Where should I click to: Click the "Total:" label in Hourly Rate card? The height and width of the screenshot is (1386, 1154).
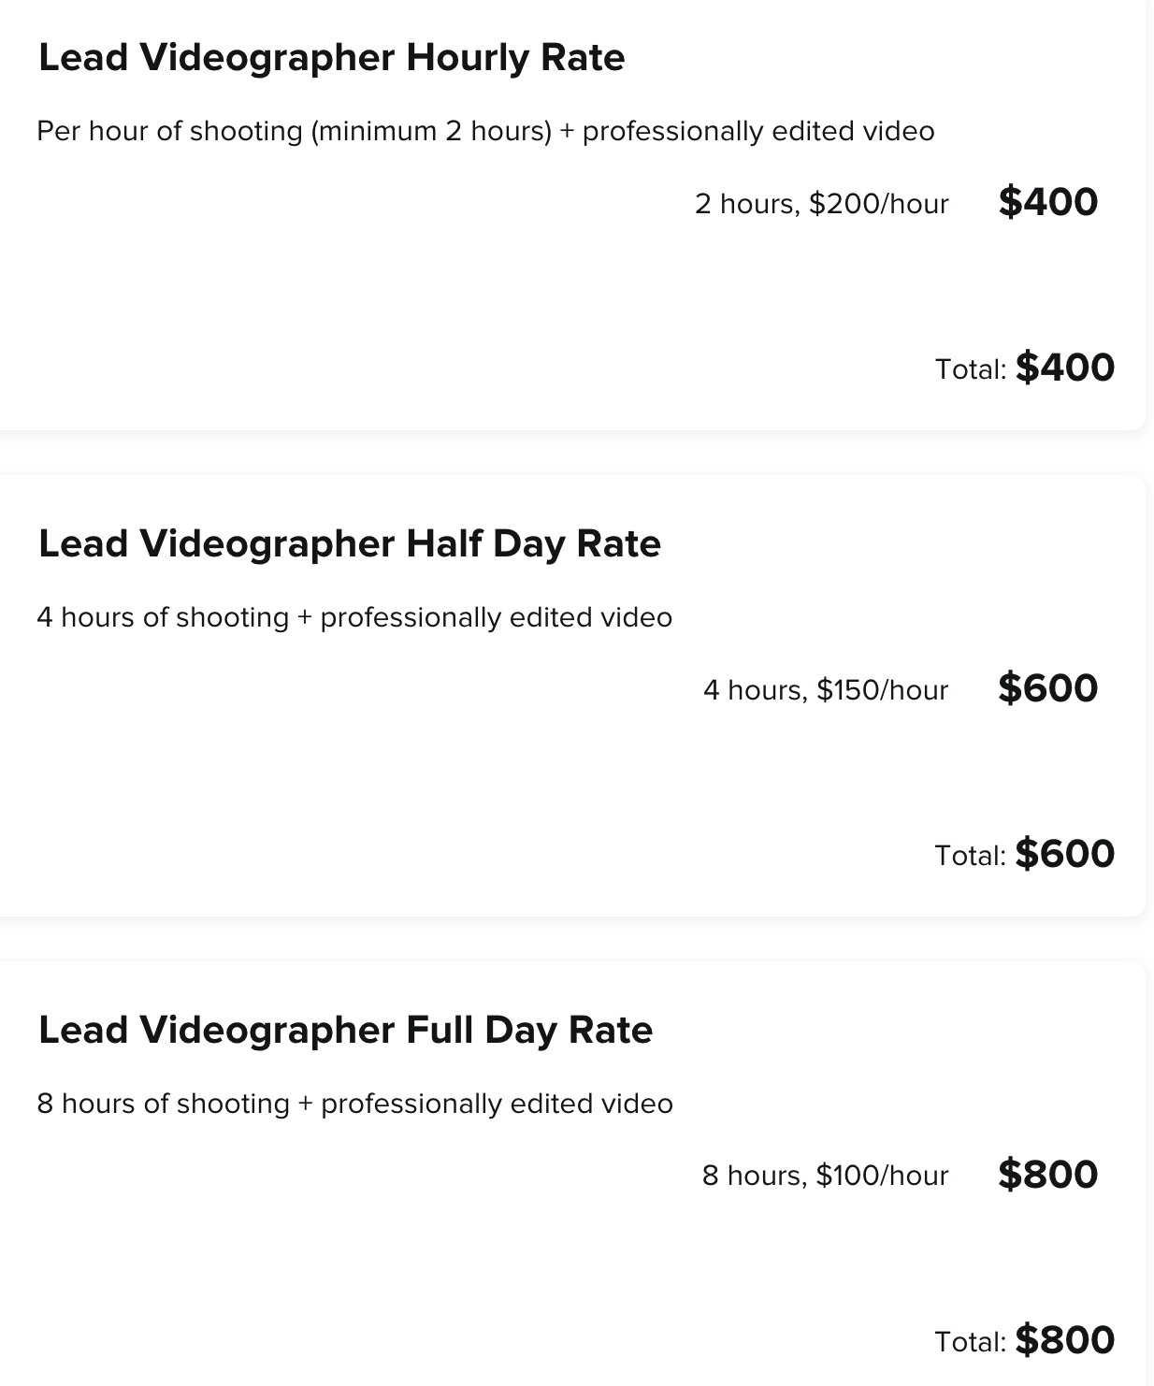970,369
